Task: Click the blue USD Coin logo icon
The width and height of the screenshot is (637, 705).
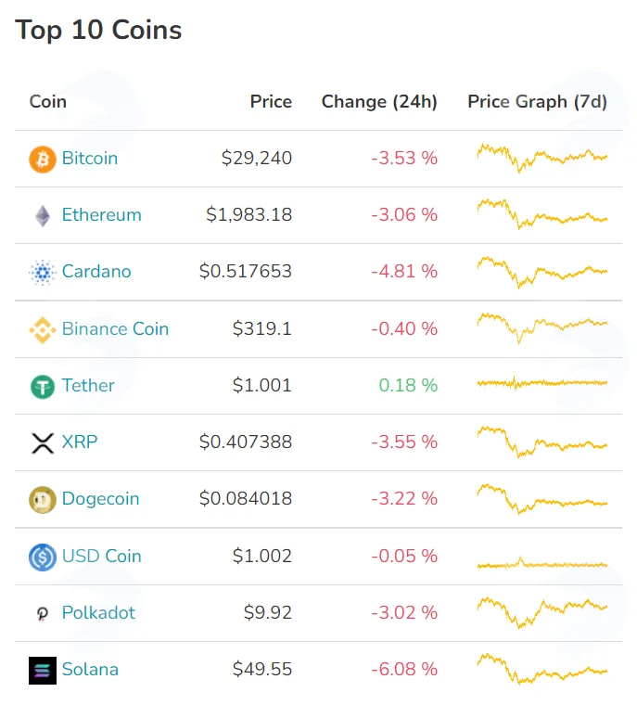Action: pos(43,558)
